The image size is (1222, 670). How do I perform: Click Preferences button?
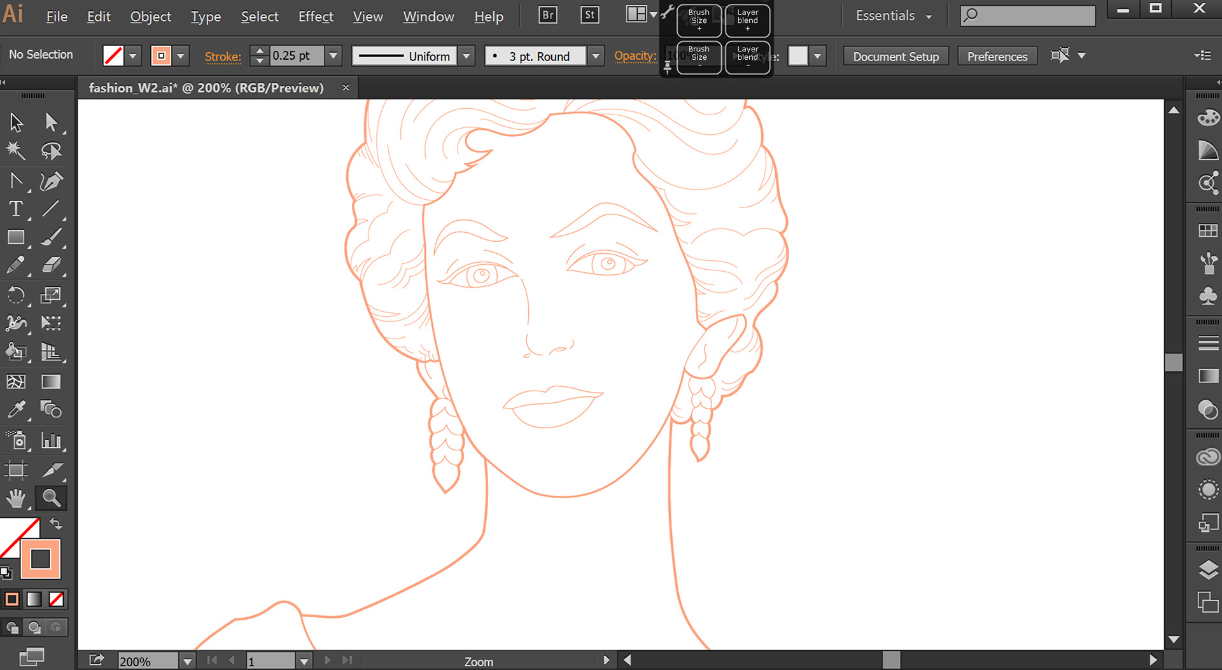[x=997, y=56]
